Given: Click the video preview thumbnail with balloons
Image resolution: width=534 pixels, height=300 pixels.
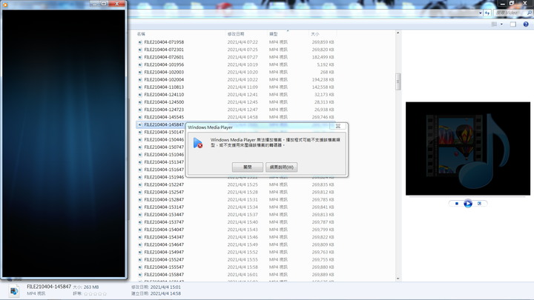Looking at the screenshot, I should (x=468, y=149).
